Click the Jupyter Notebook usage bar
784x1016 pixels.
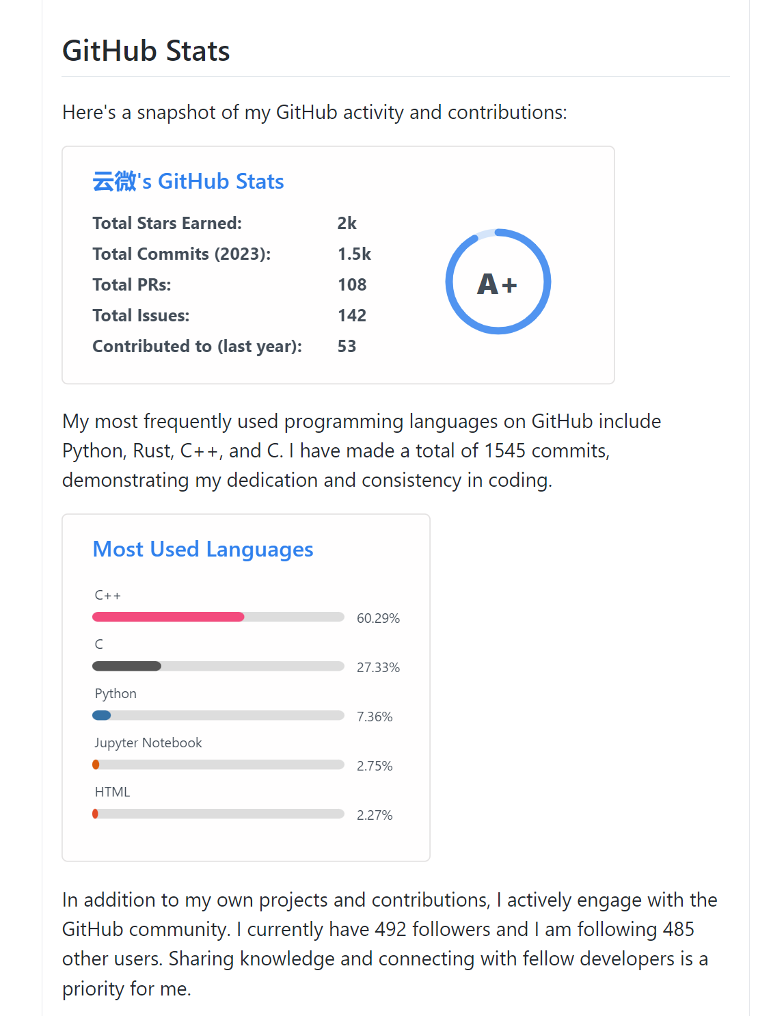pyautogui.click(x=96, y=765)
